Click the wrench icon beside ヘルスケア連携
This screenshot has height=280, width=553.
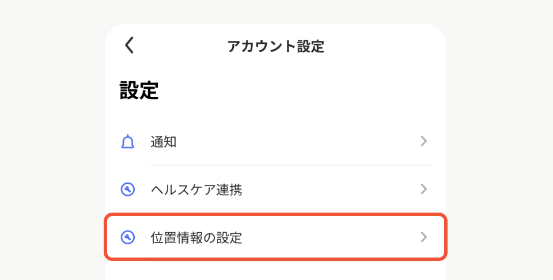[128, 190]
